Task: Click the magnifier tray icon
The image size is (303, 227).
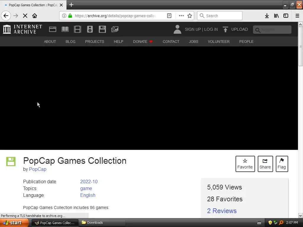Action: [x=281, y=223]
